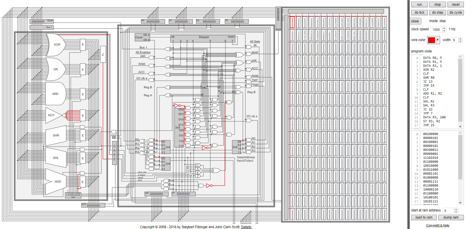Click the red wire color swatch
The height and width of the screenshot is (229, 465).
(x=431, y=40)
